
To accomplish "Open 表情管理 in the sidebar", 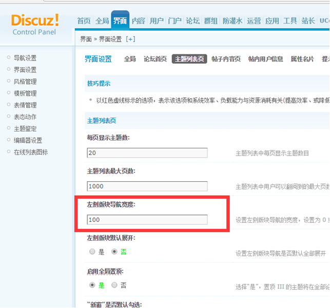I will (x=25, y=105).
